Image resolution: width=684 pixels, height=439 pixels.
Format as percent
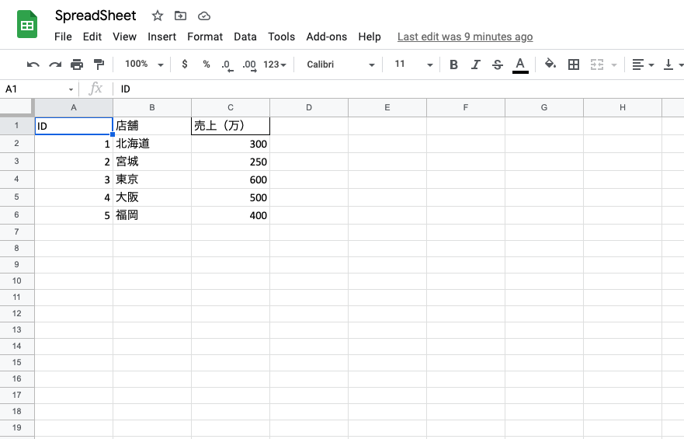207,64
